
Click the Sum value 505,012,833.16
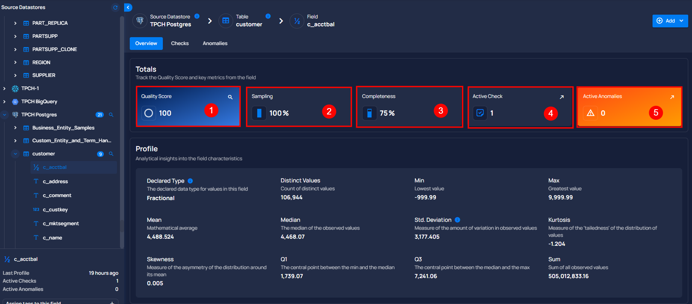[568, 276]
